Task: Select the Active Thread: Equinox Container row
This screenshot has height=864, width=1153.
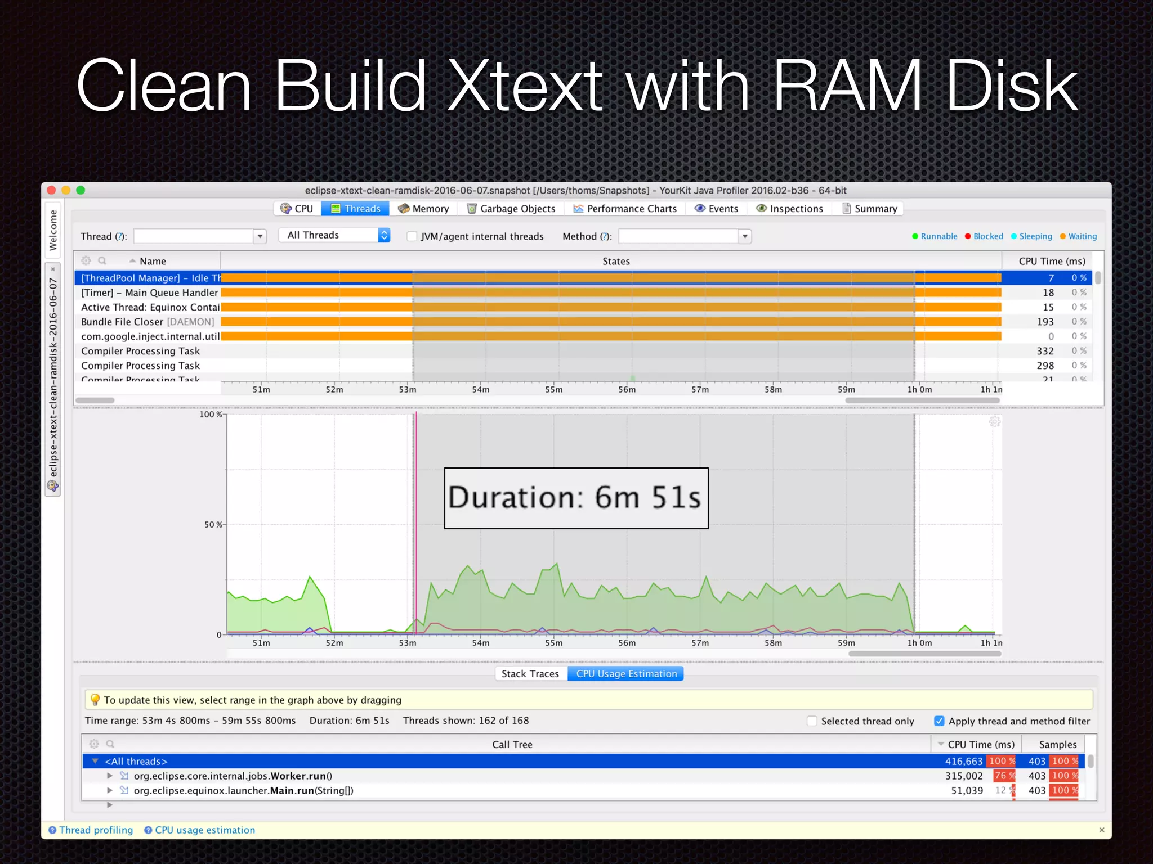Action: 583,307
